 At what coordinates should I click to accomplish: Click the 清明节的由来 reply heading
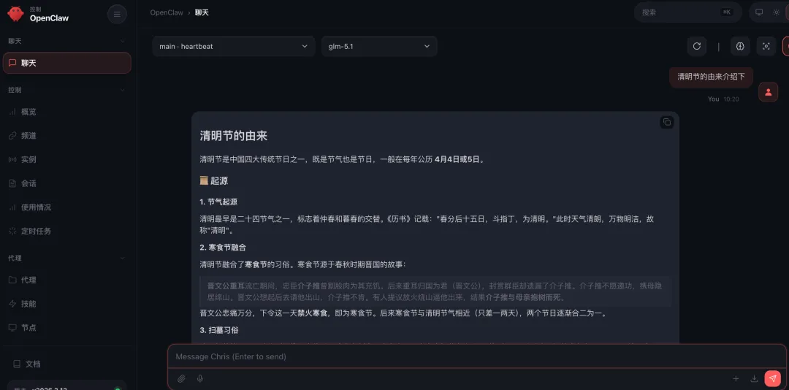click(x=234, y=136)
